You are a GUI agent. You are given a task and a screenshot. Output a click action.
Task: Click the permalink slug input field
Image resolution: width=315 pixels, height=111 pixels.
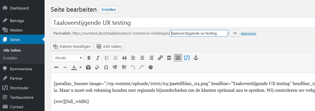pos(199,33)
